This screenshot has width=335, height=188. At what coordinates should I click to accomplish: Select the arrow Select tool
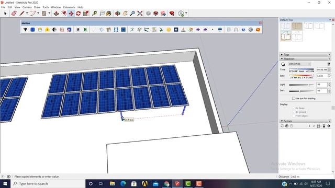click(5, 14)
